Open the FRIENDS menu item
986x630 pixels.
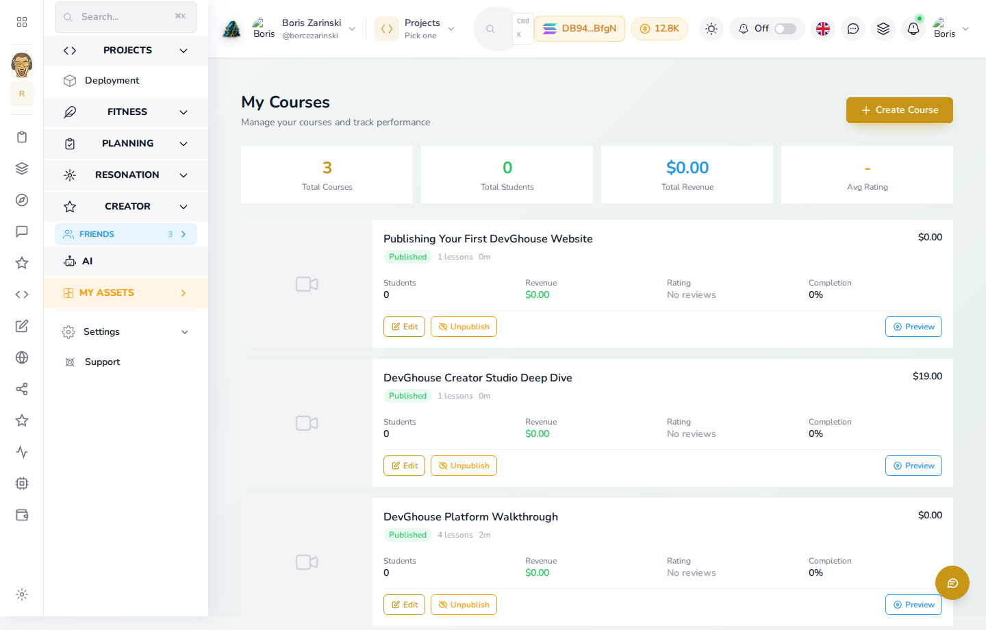pyautogui.click(x=126, y=234)
